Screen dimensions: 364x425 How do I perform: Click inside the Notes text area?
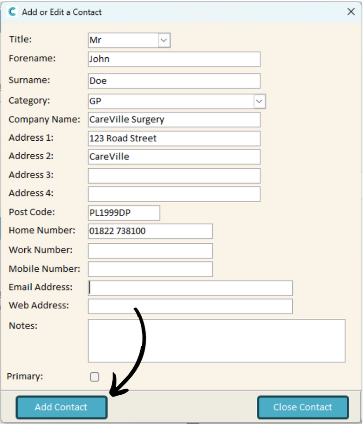(x=217, y=341)
